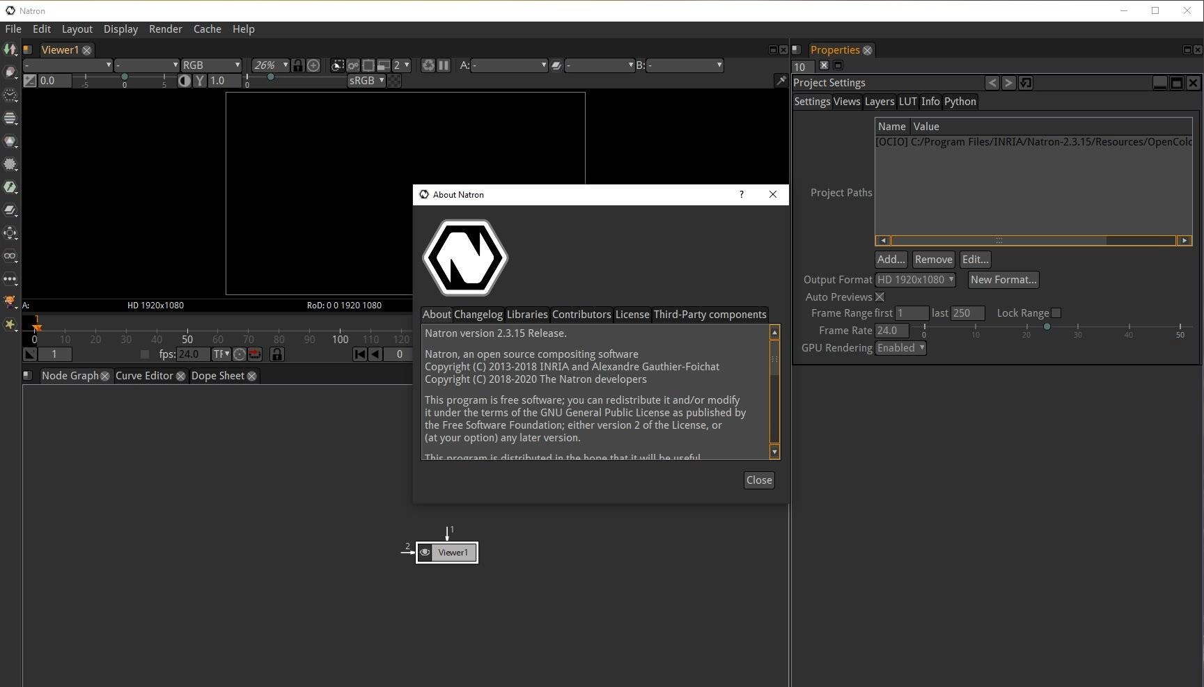The height and width of the screenshot is (687, 1204).
Task: Click the viewer proxy mode gears icon
Action: point(353,65)
